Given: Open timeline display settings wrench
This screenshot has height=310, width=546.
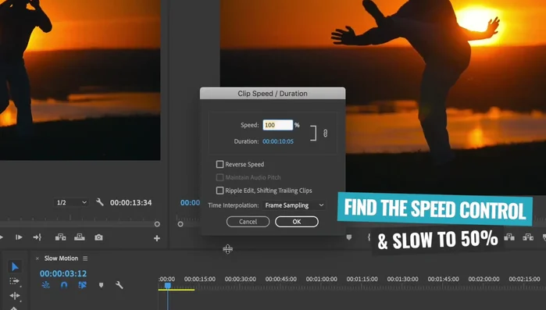Looking at the screenshot, I should coord(119,285).
